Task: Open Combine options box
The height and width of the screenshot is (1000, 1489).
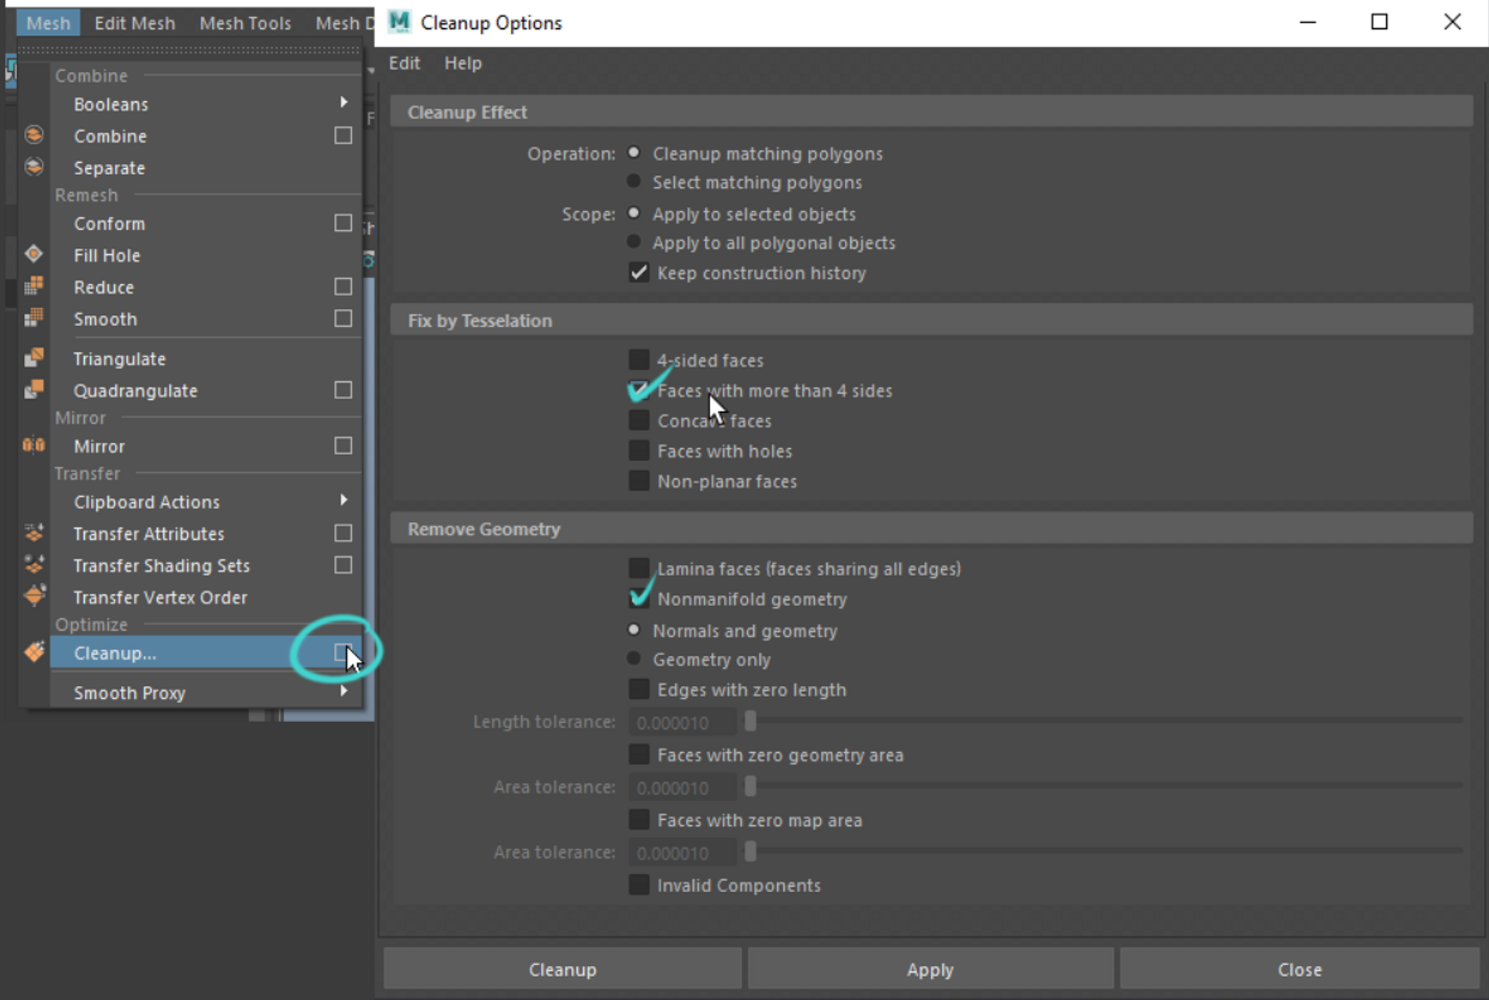Action: pos(343,136)
